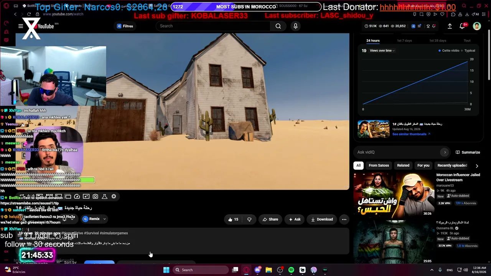Open the account avatar menu

pyautogui.click(x=477, y=26)
